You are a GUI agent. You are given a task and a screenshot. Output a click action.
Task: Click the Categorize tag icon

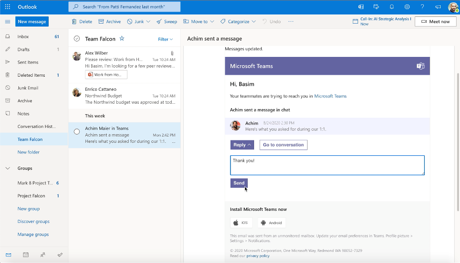pyautogui.click(x=223, y=21)
